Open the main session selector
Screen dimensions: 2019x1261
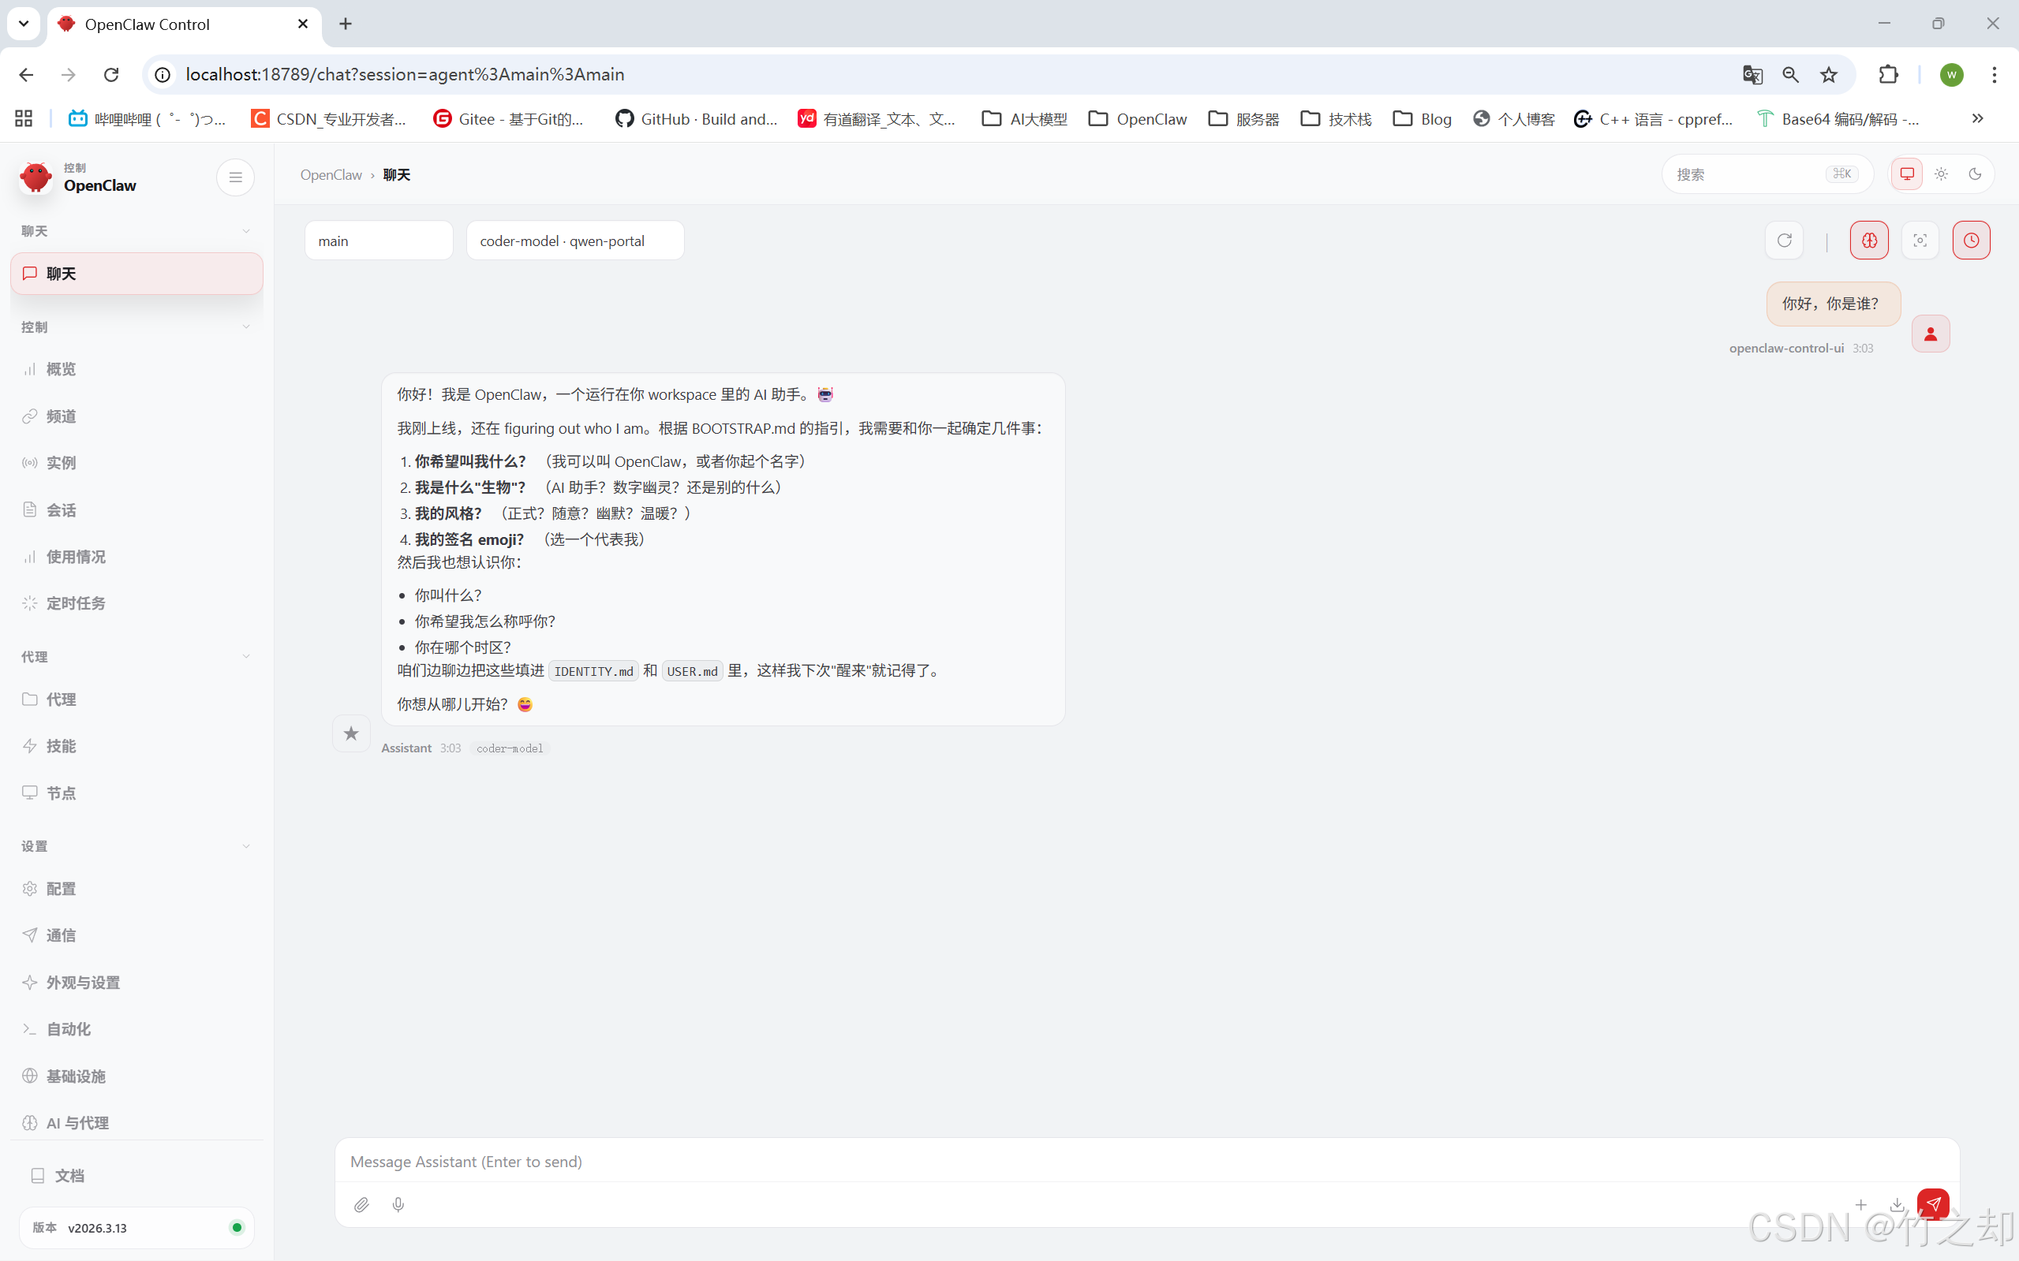[379, 241]
